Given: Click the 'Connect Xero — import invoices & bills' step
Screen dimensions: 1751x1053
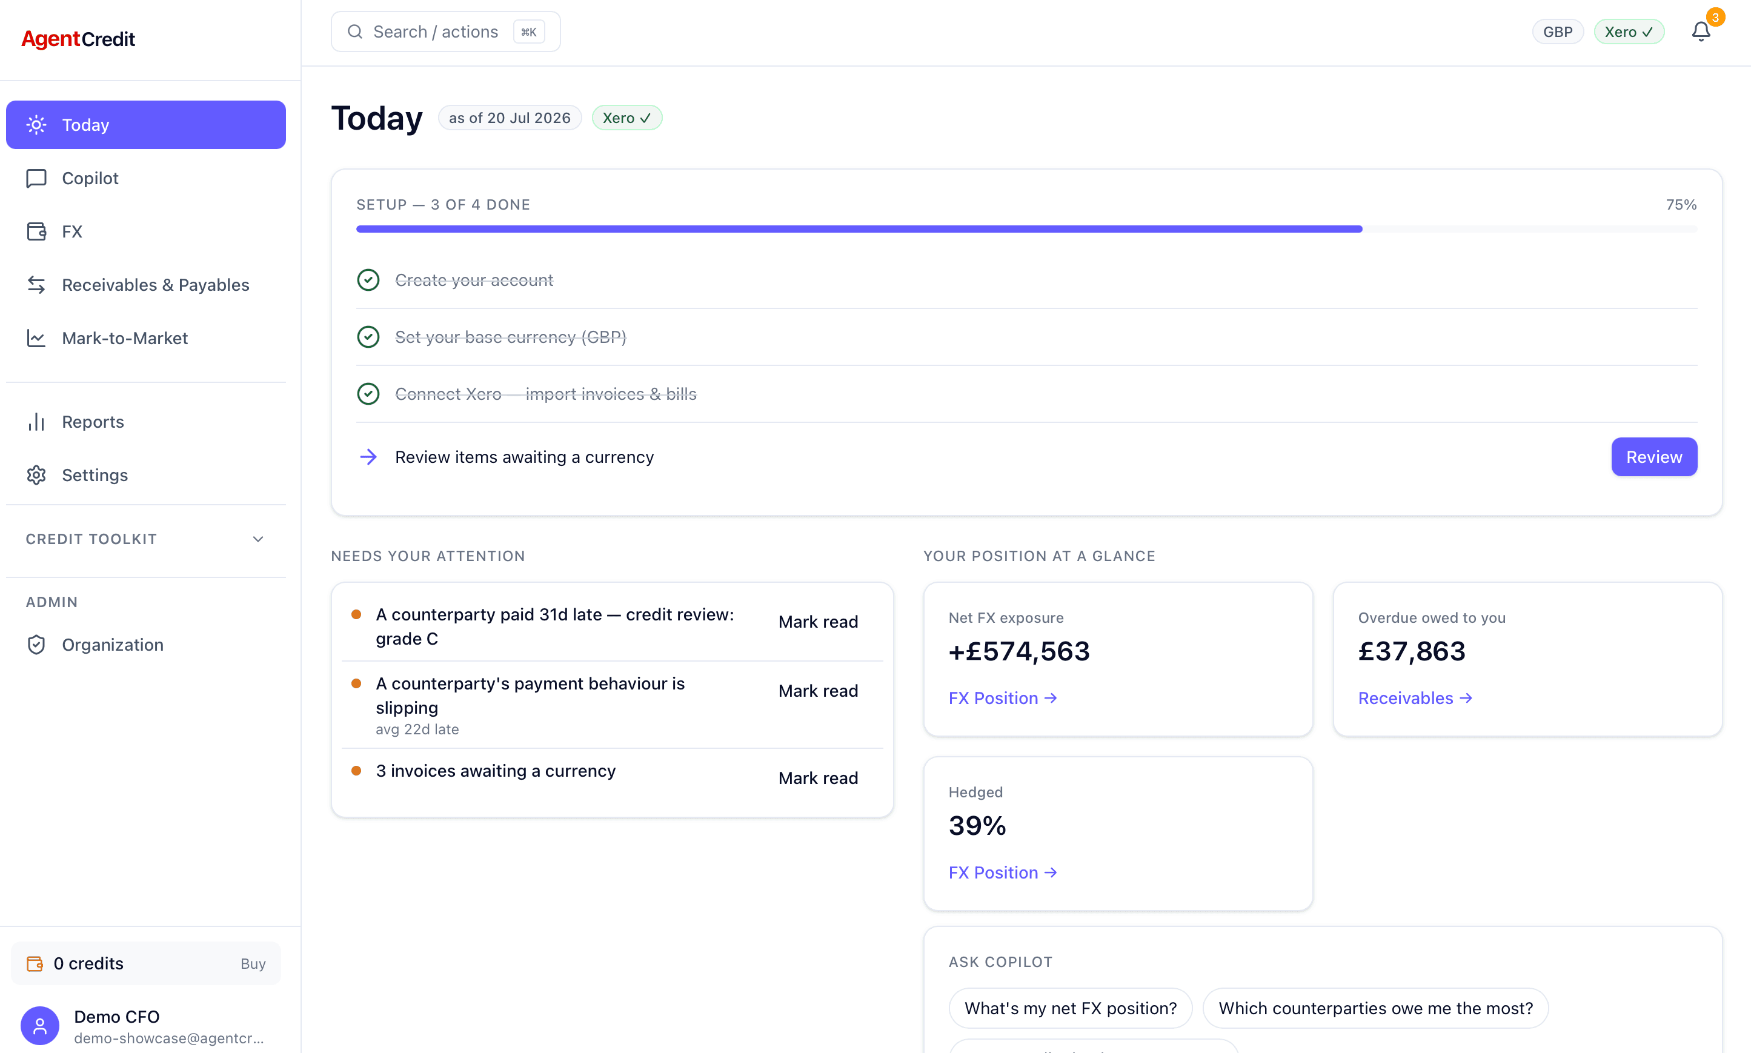Looking at the screenshot, I should click(x=545, y=394).
